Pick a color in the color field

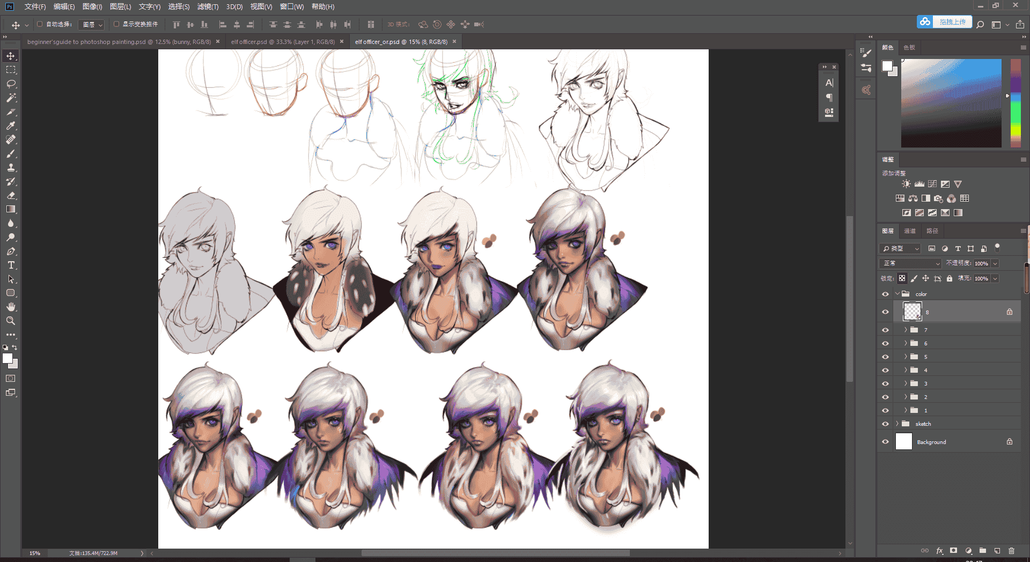[951, 103]
